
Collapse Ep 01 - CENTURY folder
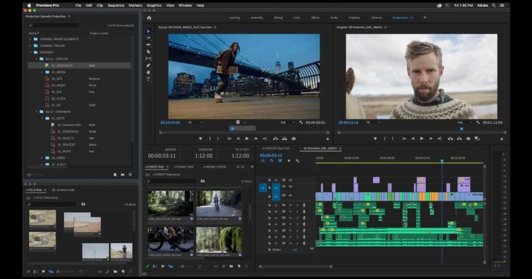(36, 59)
